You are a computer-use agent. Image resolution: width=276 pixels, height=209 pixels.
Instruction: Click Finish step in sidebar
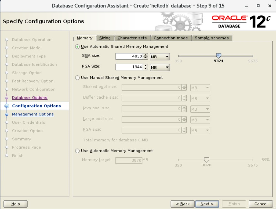coord(18,156)
